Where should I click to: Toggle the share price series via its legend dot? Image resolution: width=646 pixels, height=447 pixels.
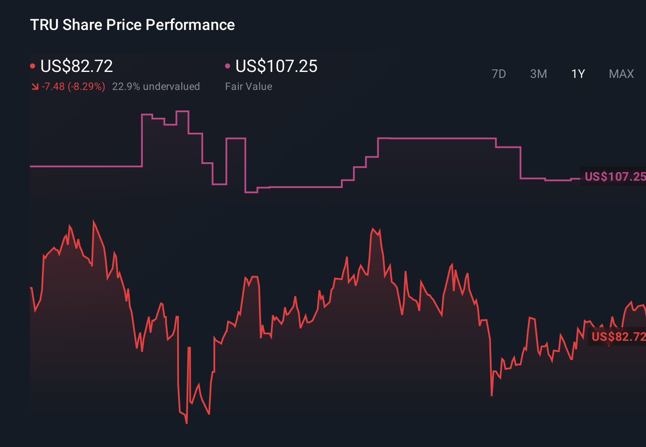[33, 66]
